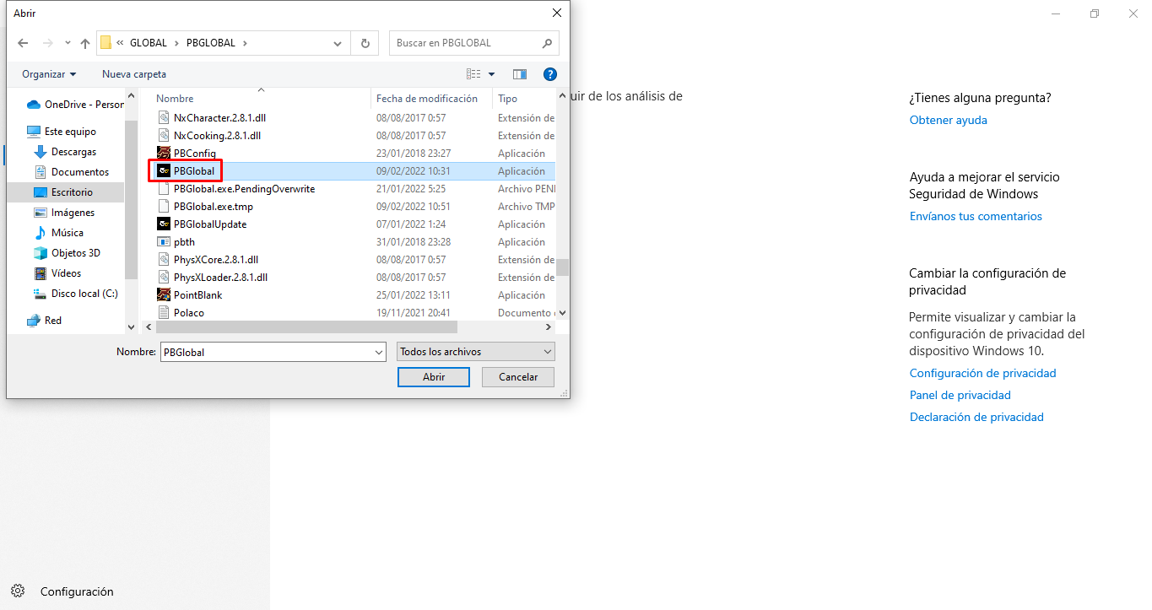
Task: Refresh the PBGLOBAL folder listing
Action: (x=365, y=43)
